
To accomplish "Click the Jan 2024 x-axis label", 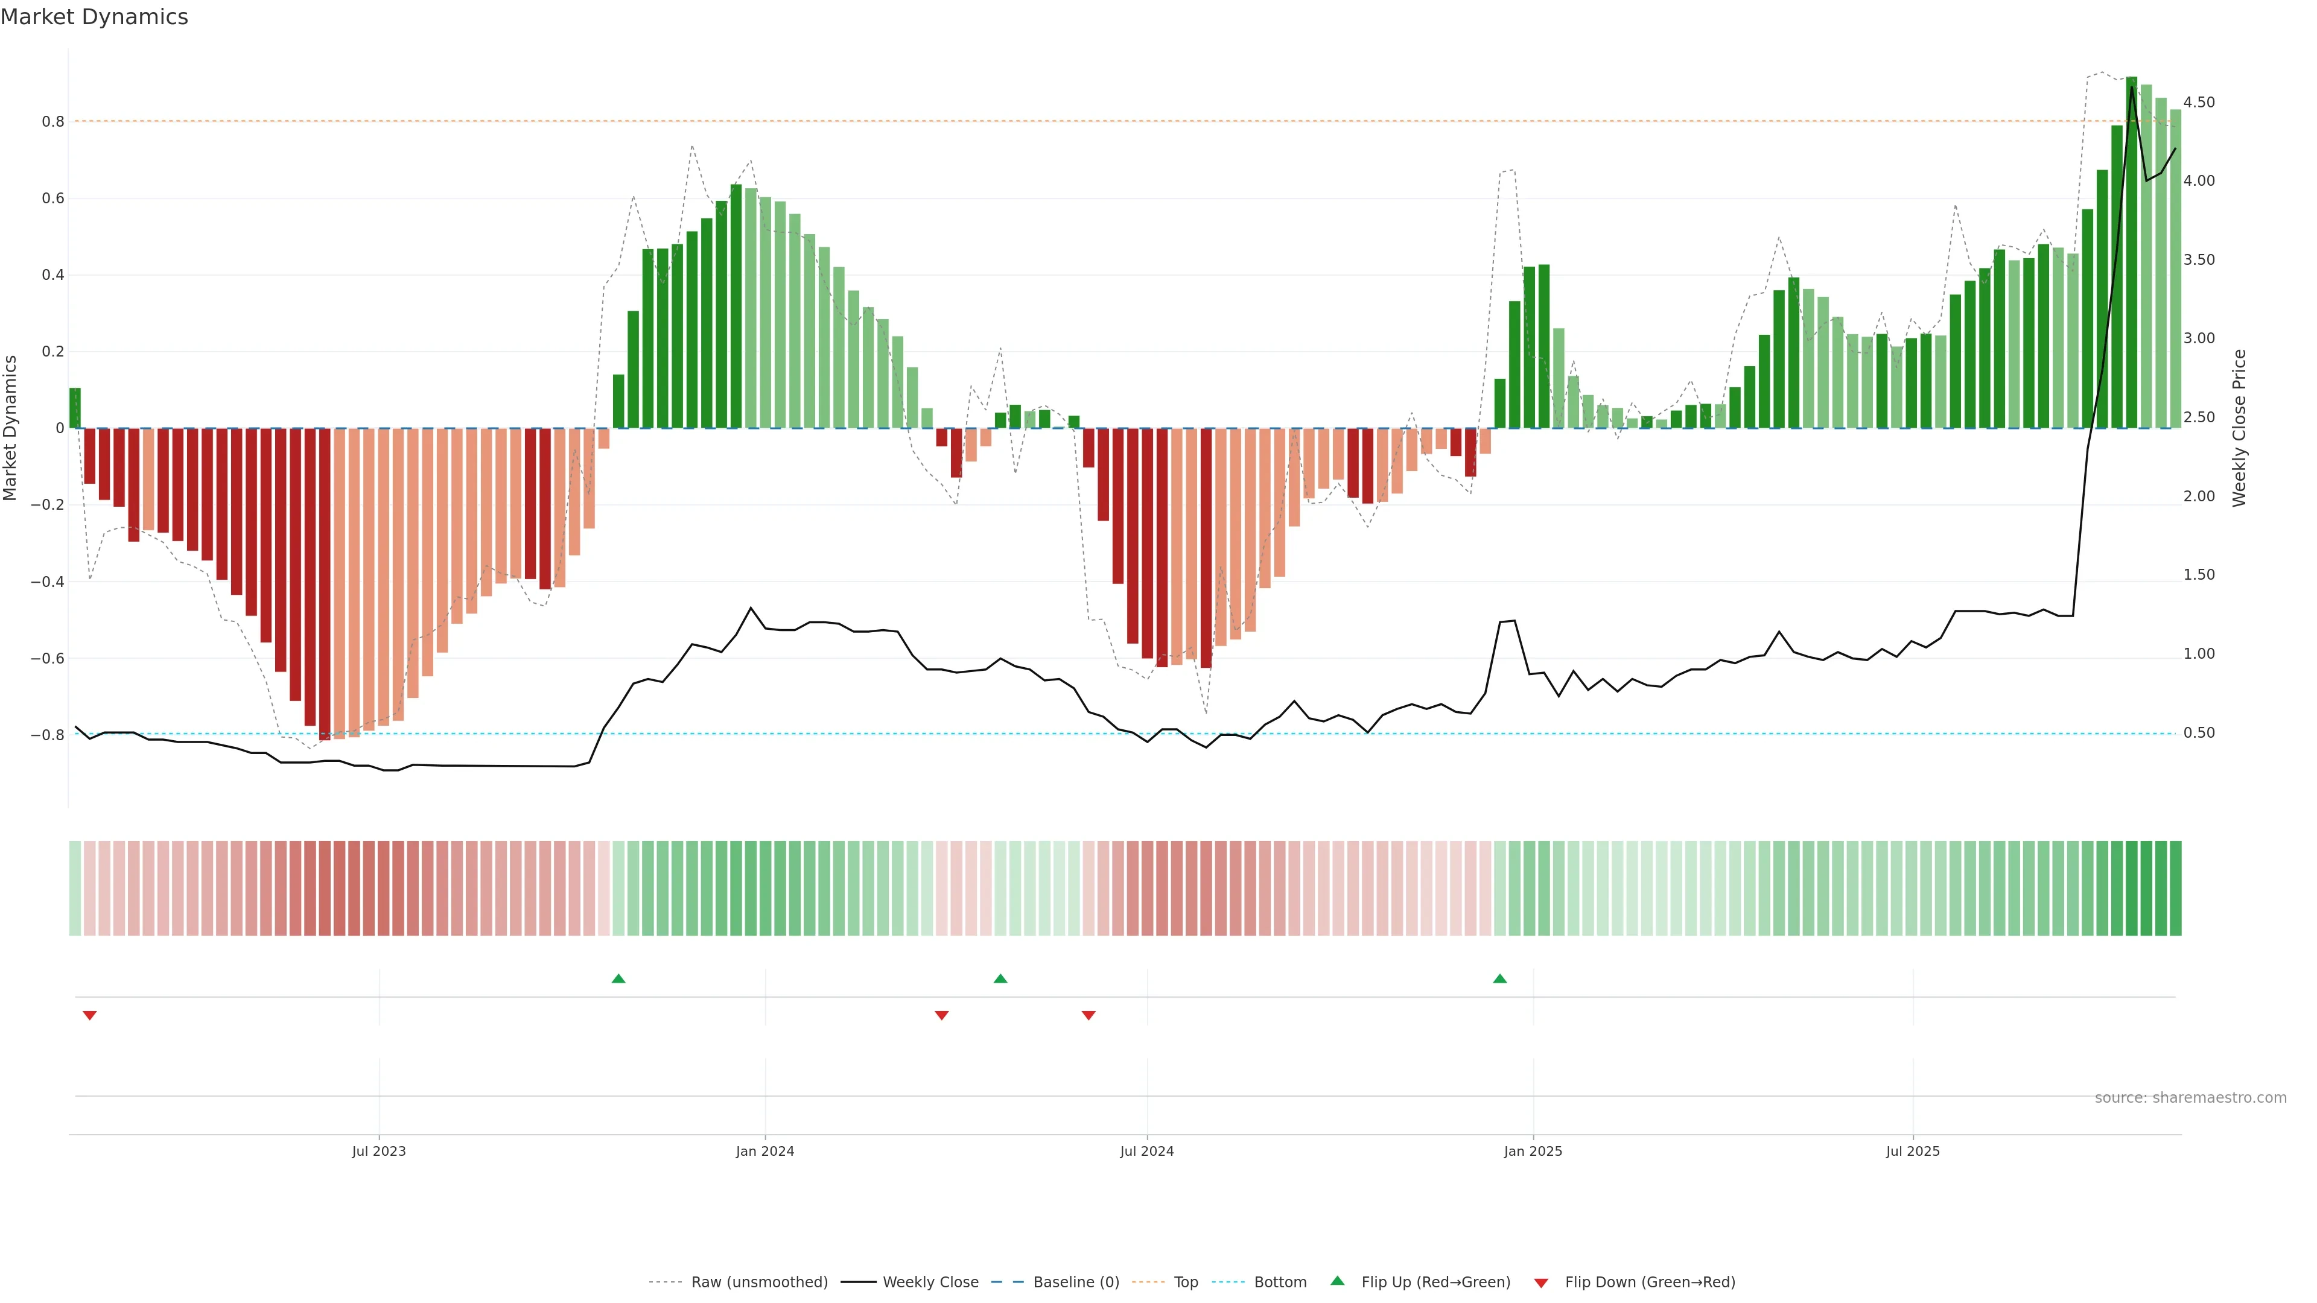I will point(764,1151).
